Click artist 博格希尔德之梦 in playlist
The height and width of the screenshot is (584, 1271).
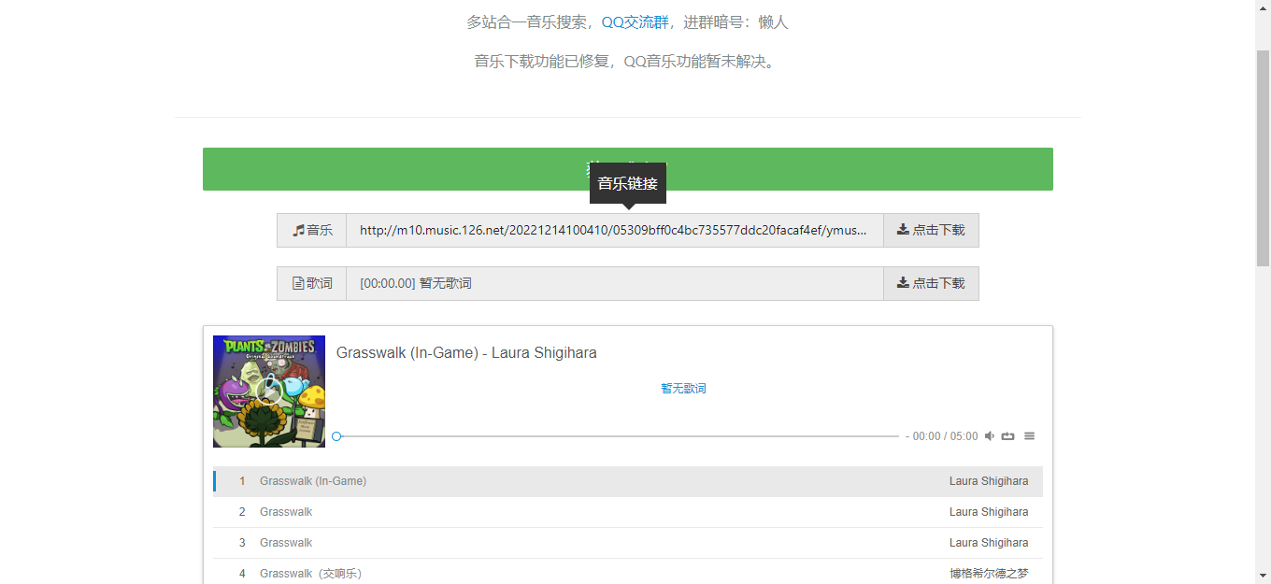coord(989,574)
